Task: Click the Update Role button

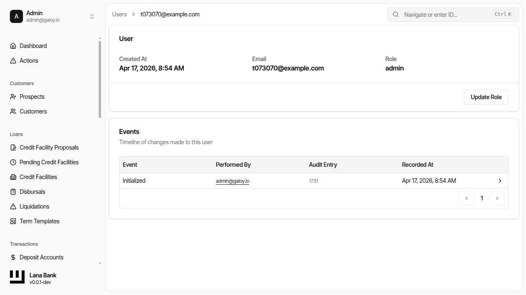Action: point(486,97)
